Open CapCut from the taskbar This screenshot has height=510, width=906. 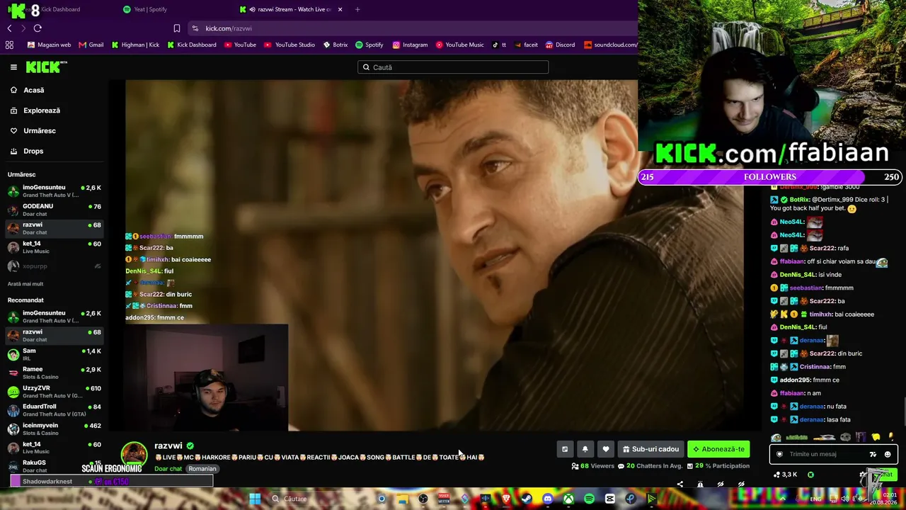(x=610, y=499)
